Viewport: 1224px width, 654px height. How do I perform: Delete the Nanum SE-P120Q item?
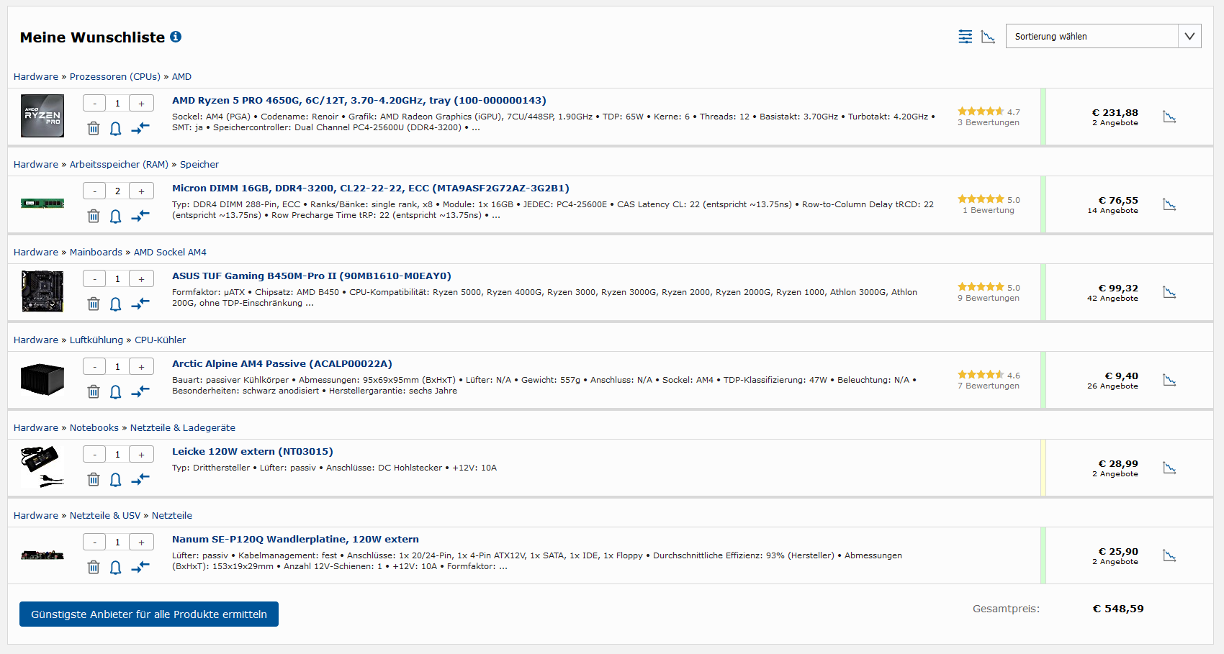coord(94,567)
